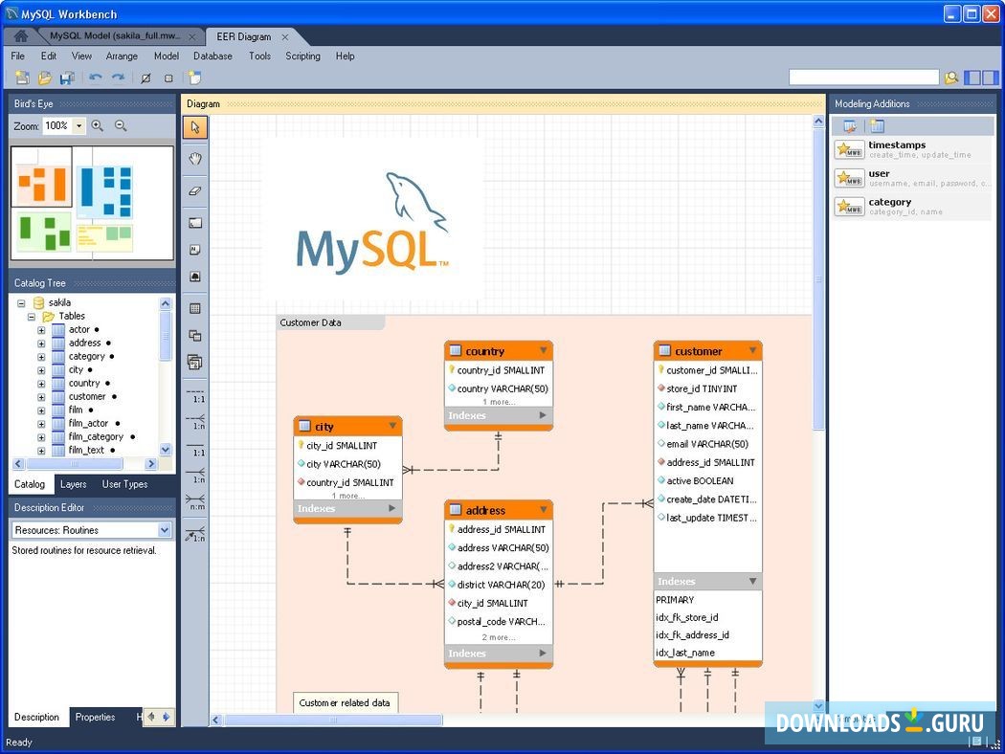Screen dimensions: 1005x754
Task: Choose the dashed 1:1 non-identifying relationship tool
Action: (x=195, y=395)
